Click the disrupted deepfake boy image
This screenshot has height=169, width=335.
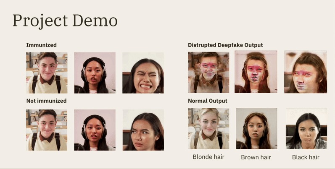click(x=208, y=73)
